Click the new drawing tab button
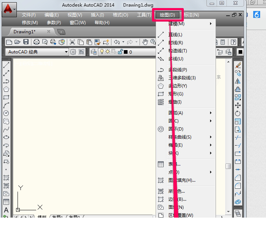 point(61,32)
